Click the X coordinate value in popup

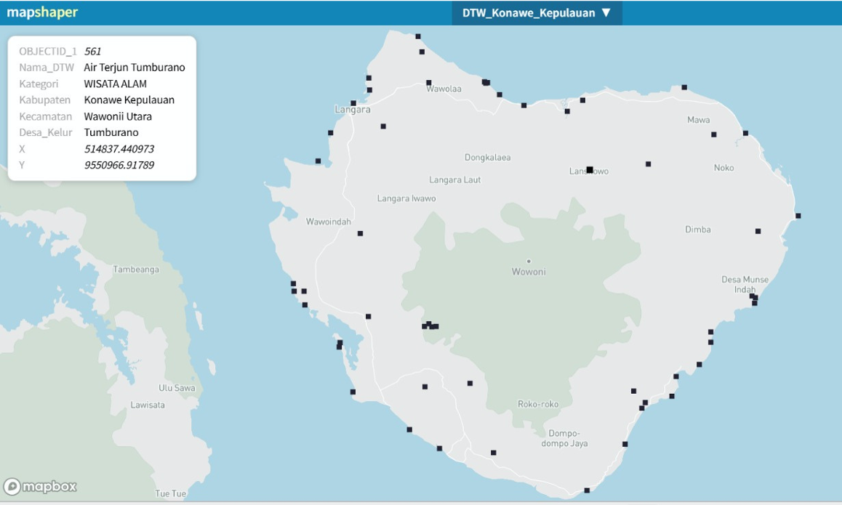119,149
